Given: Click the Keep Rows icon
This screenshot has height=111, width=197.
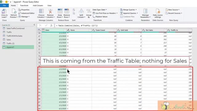Looking at the screenshot, I should [60, 11].
